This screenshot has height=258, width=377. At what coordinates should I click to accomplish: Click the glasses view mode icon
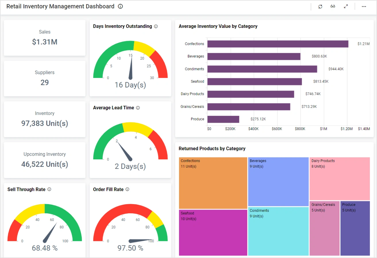pos(333,7)
